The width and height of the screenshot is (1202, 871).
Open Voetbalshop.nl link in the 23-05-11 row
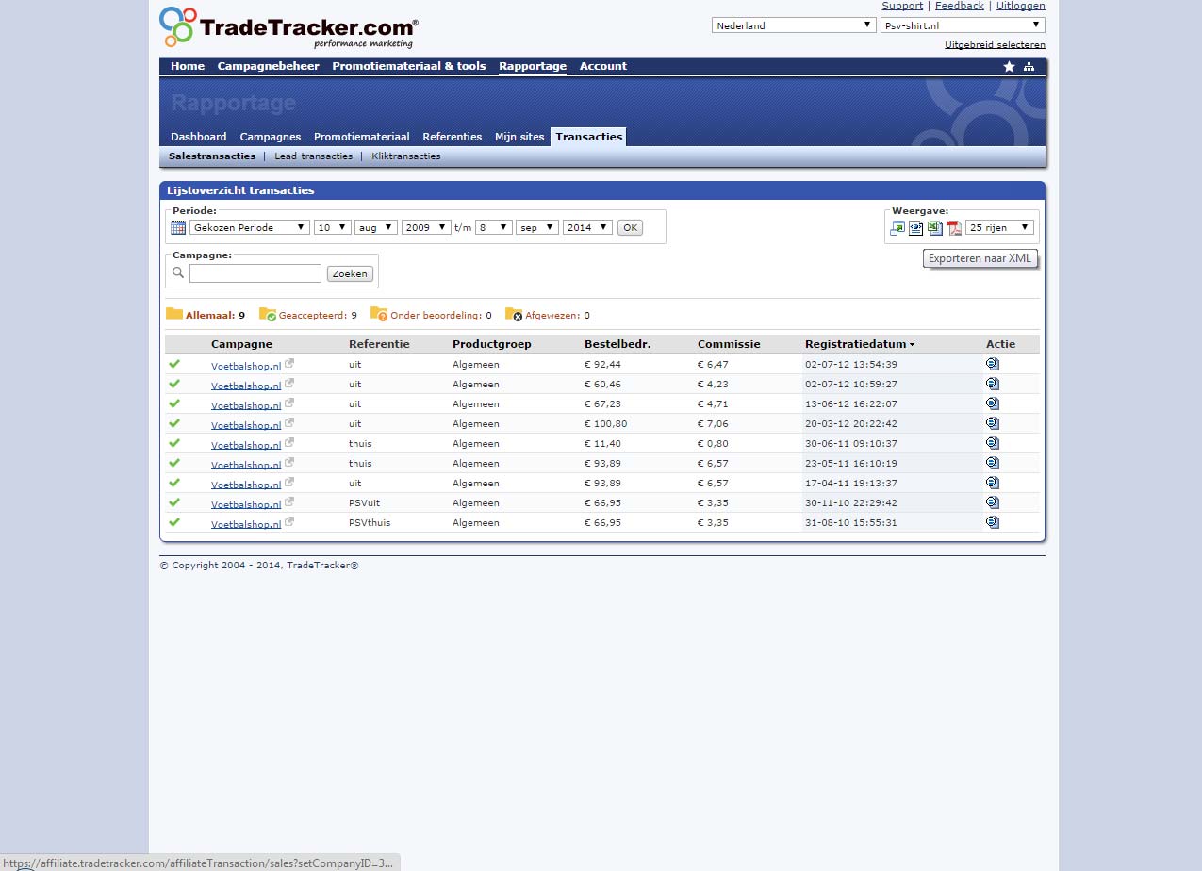246,465
